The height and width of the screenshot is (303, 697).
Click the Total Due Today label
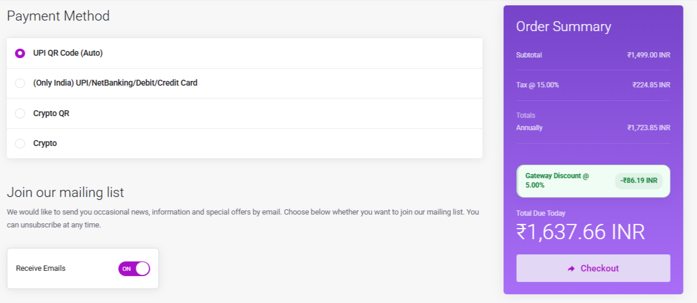(540, 213)
